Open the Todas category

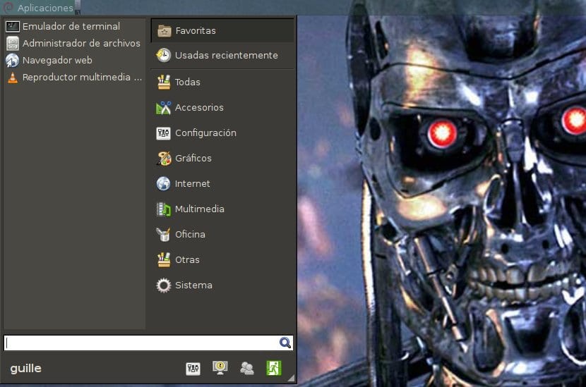(x=222, y=82)
